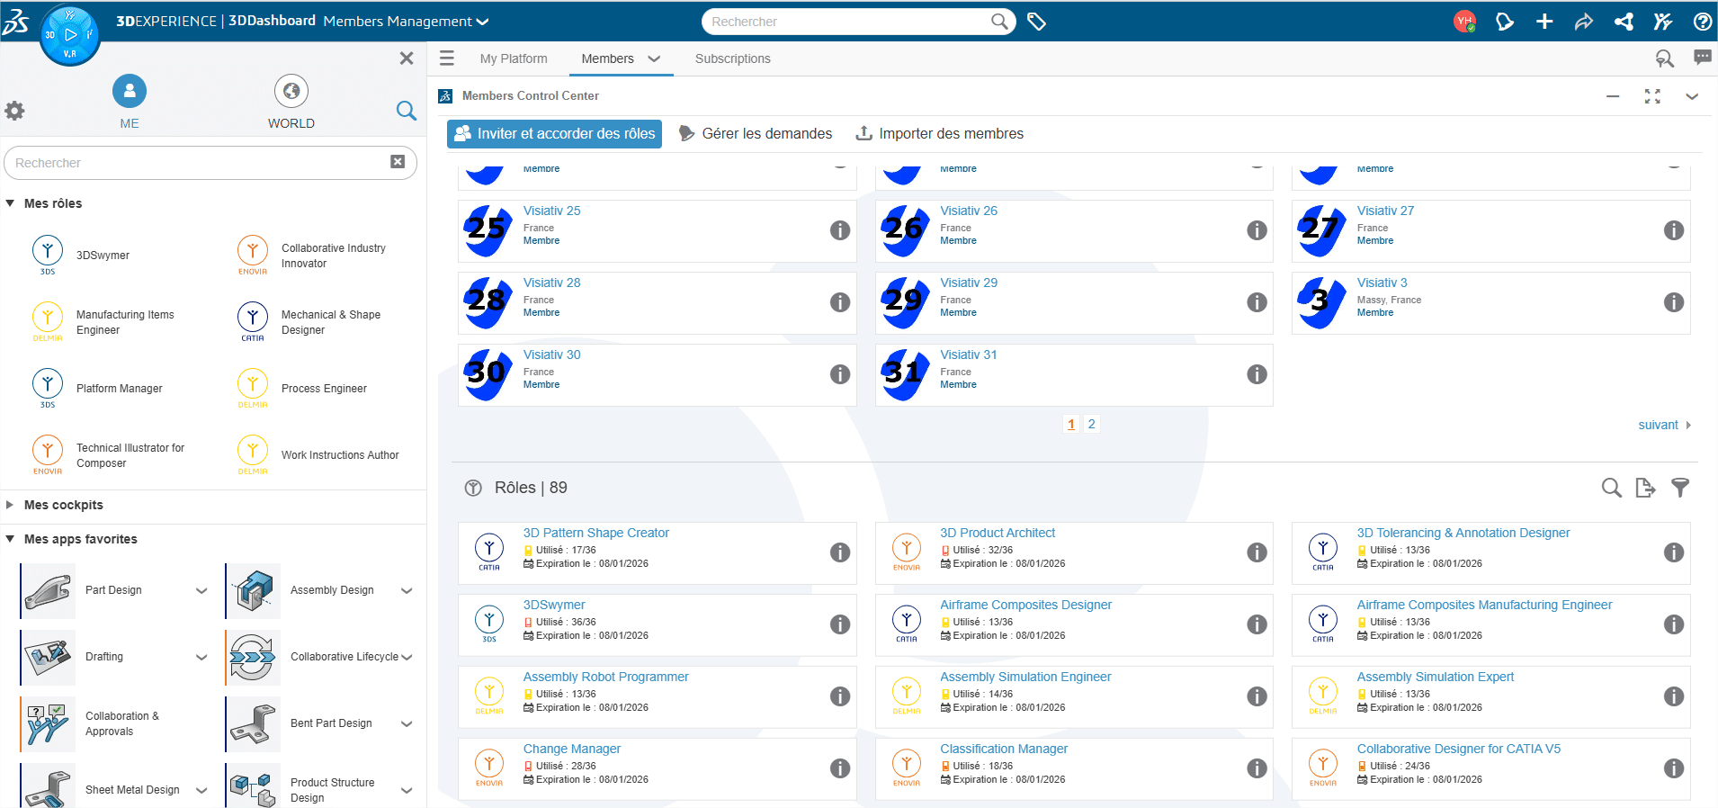Open the 3DEXPERIENCE compass

[x=70, y=35]
